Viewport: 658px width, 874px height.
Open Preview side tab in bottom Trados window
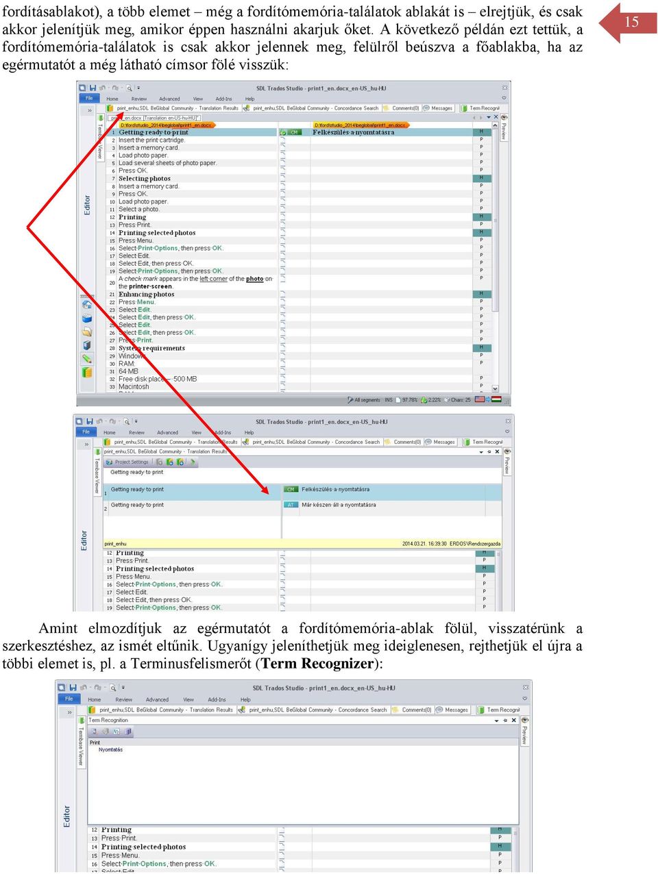coord(525,732)
